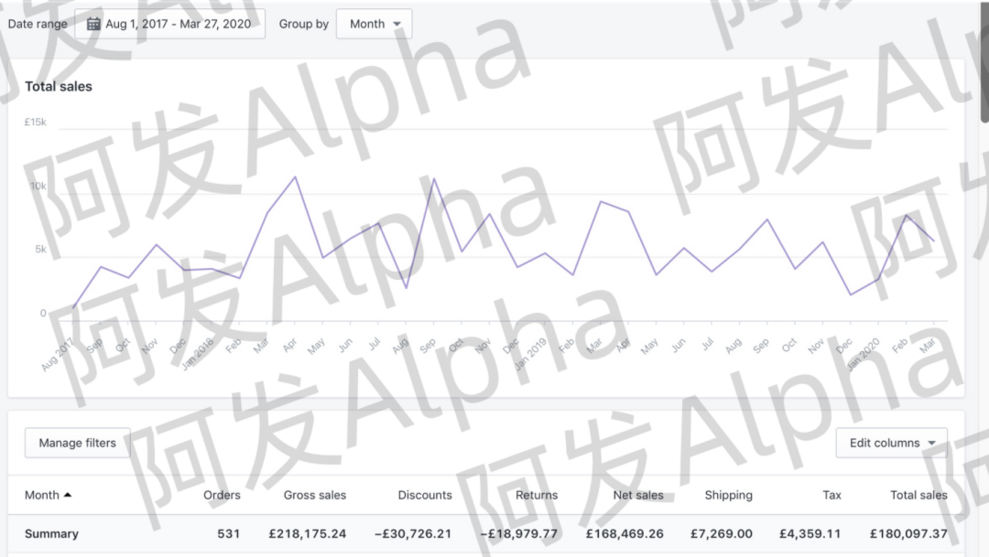Image resolution: width=989 pixels, height=557 pixels.
Task: Sort by the Orders column header
Action: pyautogui.click(x=222, y=495)
